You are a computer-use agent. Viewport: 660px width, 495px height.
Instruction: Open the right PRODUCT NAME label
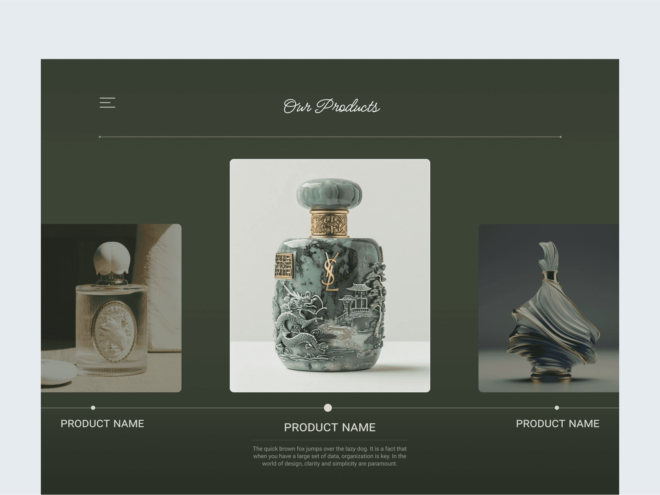[x=558, y=424]
